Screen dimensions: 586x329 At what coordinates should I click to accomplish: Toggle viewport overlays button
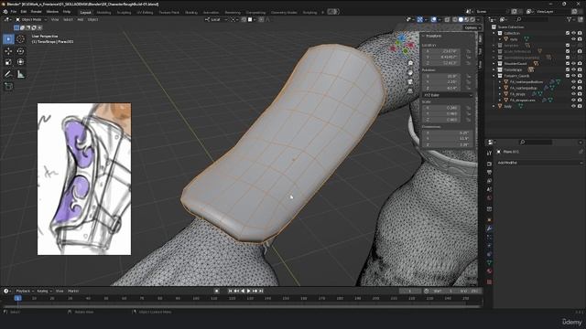(433, 19)
